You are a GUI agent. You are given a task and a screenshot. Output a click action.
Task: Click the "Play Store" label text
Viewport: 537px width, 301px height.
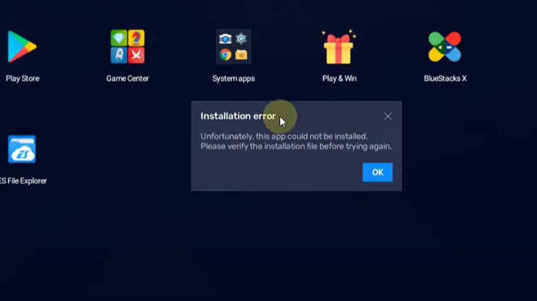(22, 79)
